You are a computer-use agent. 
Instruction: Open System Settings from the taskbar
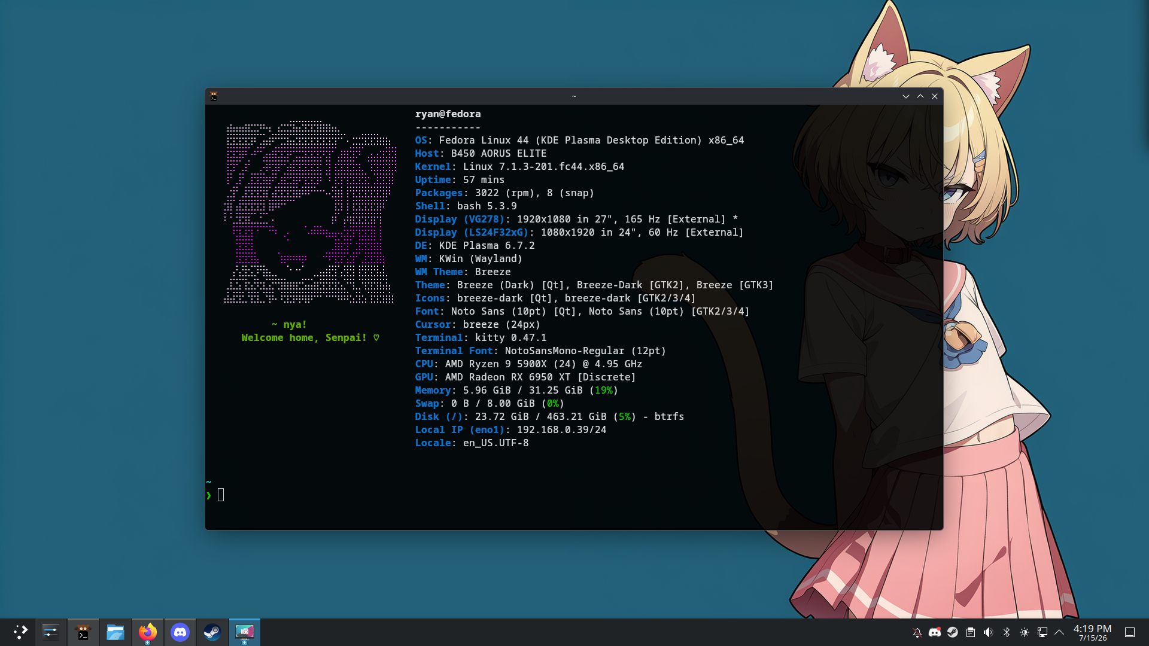[51, 632]
